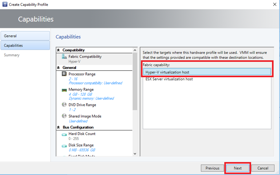
Task: Select Hyper-V virtualization host
Action: (x=206, y=72)
